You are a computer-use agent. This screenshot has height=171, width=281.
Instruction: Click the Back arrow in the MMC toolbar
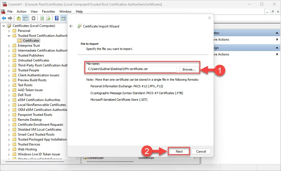pyautogui.click(x=4, y=18)
